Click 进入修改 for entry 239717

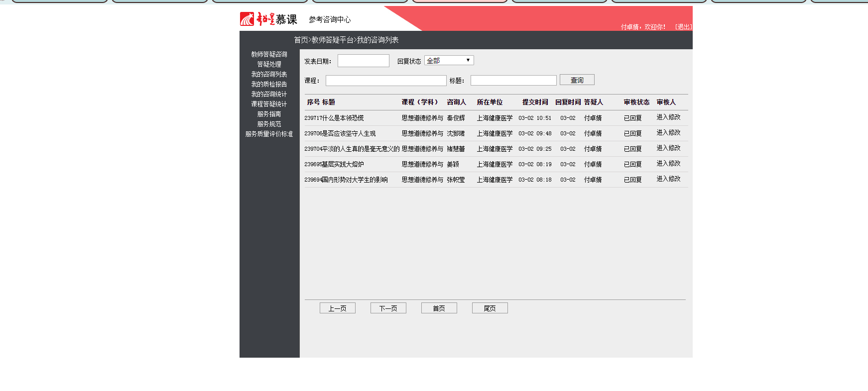click(668, 117)
